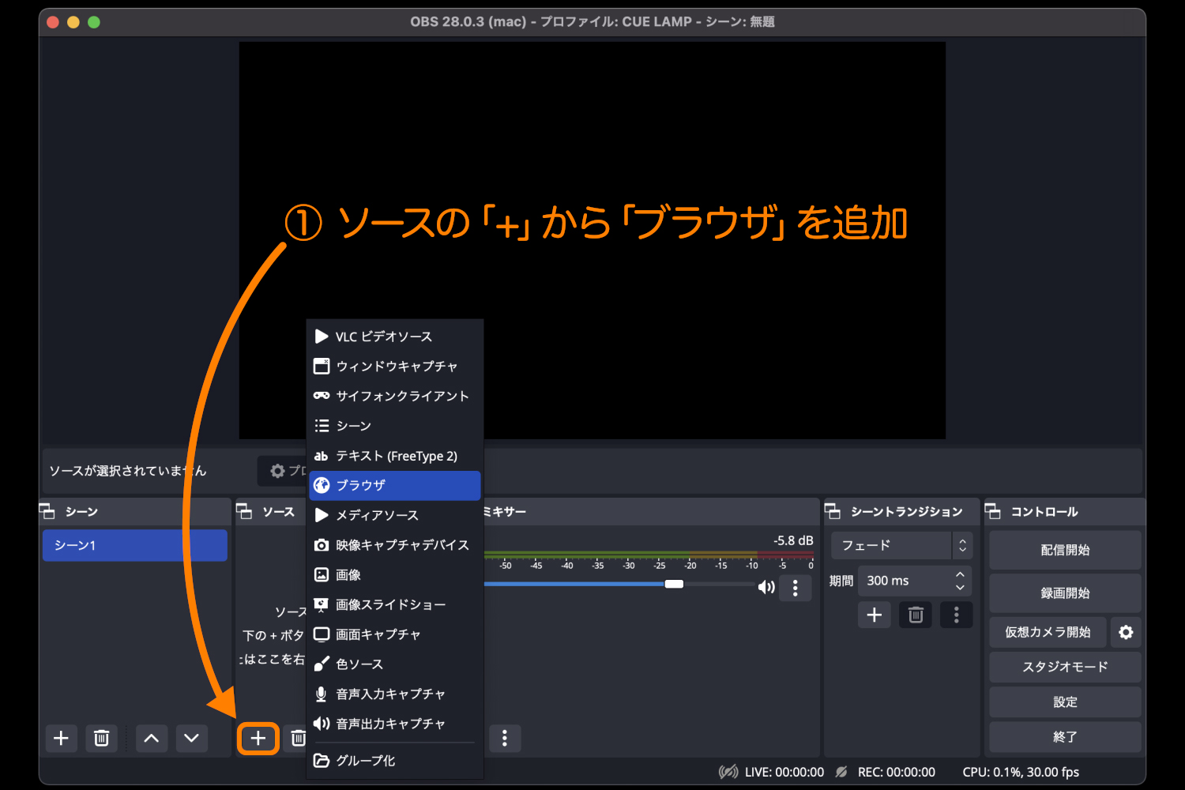Open audio mixer panel three-dot menu

[505, 738]
